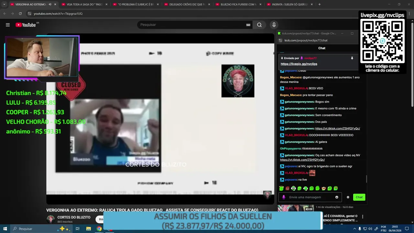
Task: Open the CORTES DO BLUZITO channel name below the video
Action: pyautogui.click(x=74, y=217)
